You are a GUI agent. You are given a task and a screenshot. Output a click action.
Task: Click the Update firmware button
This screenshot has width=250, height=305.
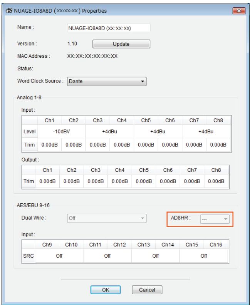click(121, 44)
